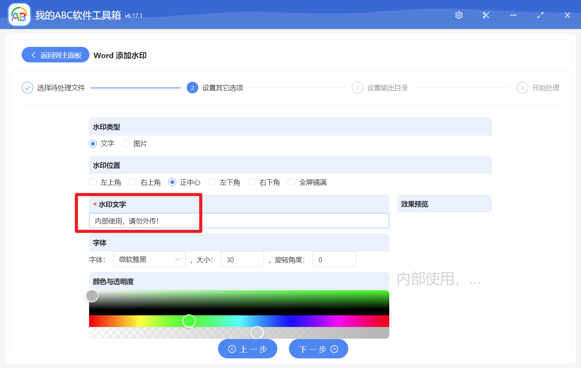581x368 pixels.
Task: Click the 上一步 button
Action: (248, 349)
